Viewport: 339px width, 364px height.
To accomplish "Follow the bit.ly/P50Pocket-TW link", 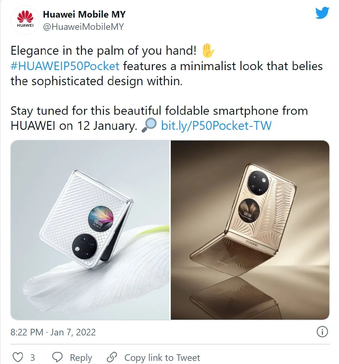I will [216, 126].
